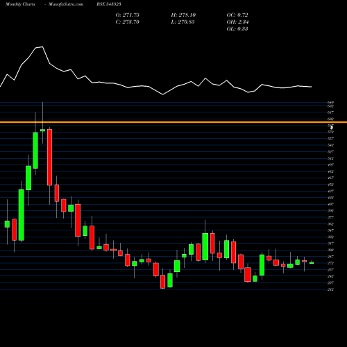Click the 272 price axis label
Image resolution: width=347 pixels, height=347 pixels.
pos(330,263)
